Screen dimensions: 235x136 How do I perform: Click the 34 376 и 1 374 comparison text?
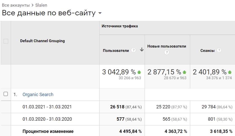coord(219,78)
